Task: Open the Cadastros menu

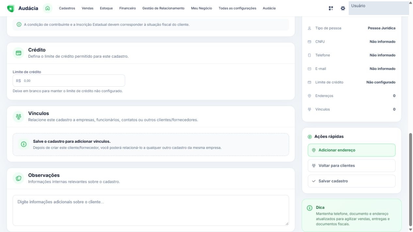Action: pyautogui.click(x=67, y=8)
